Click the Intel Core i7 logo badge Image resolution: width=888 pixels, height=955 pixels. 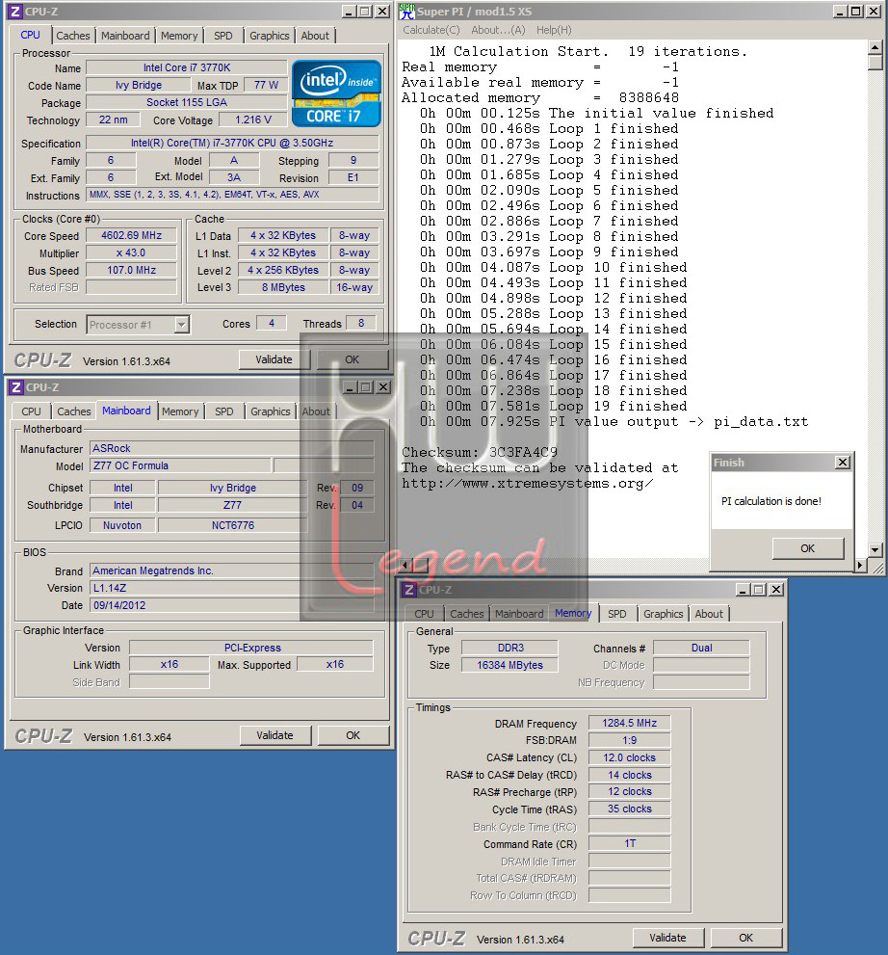pos(336,93)
